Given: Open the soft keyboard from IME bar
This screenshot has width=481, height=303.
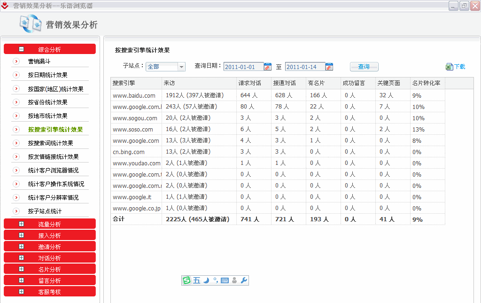Looking at the screenshot, I should pyautogui.click(x=225, y=280).
